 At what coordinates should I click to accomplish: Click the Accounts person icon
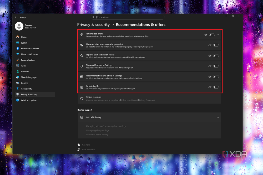(x=18, y=71)
